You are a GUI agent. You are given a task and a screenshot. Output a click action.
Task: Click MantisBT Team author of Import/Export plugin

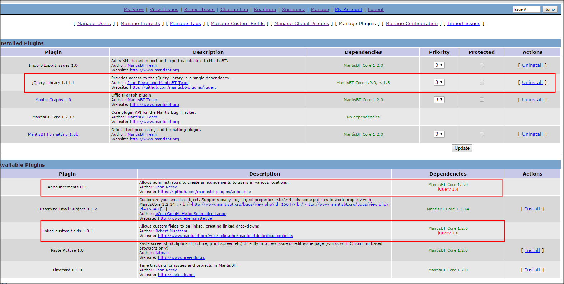pos(142,65)
